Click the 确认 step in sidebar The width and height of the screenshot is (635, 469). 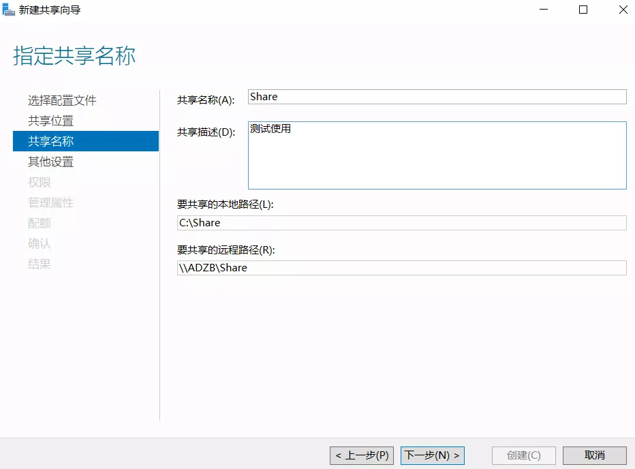click(x=40, y=243)
